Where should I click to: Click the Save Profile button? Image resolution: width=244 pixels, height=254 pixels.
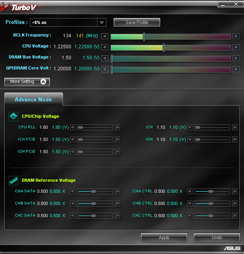(x=137, y=22)
